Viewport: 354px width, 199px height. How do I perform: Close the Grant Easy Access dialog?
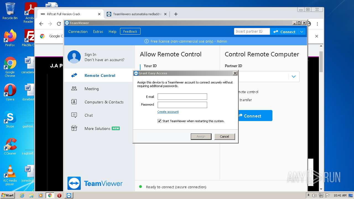tap(235, 73)
